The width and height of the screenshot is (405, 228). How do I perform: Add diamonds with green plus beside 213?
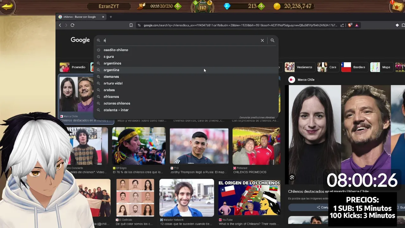pyautogui.click(x=261, y=6)
